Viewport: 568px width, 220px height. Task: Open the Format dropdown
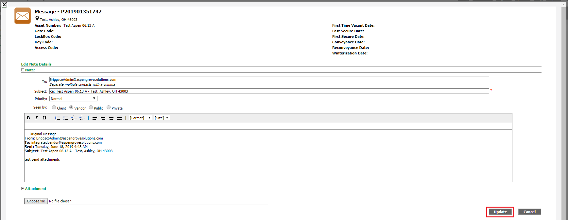[x=140, y=118]
